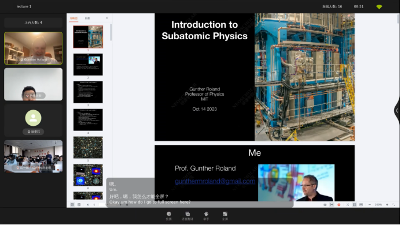This screenshot has width=401, height=225.
Task: Jump to first page with skip-back icon
Action: tap(88, 205)
